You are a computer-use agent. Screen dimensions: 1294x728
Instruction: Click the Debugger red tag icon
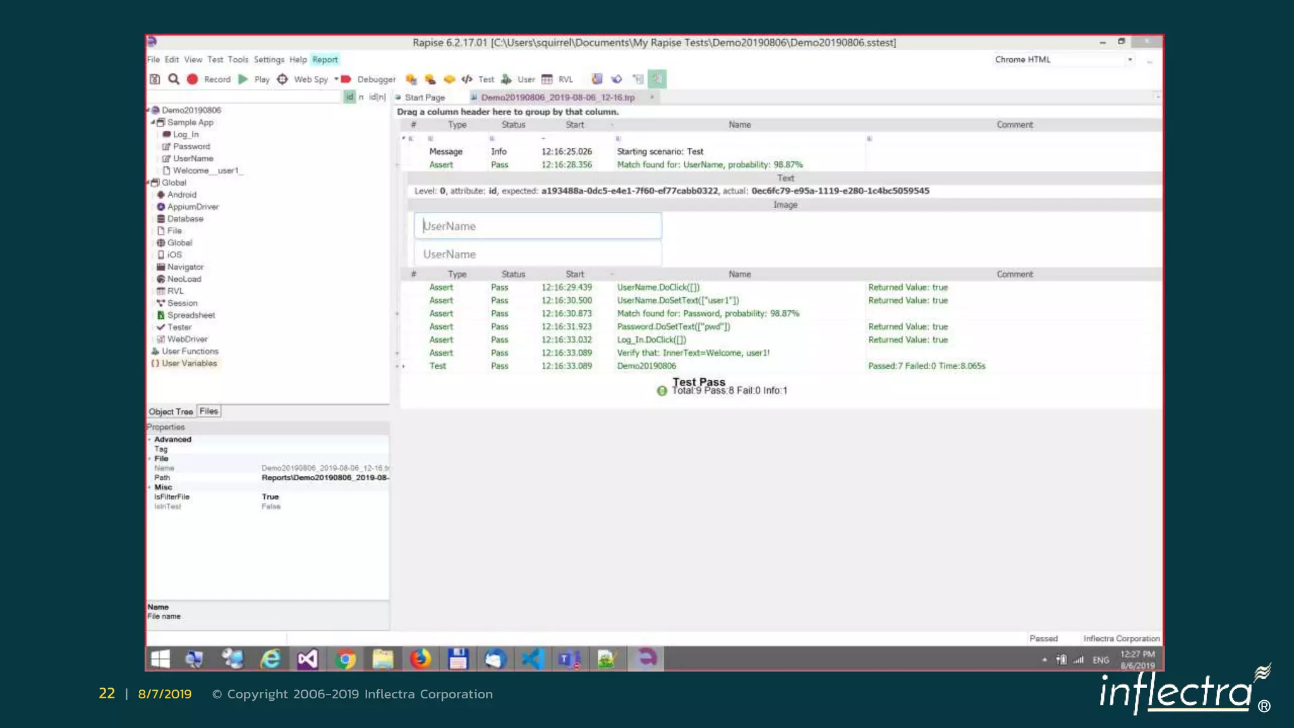(346, 79)
